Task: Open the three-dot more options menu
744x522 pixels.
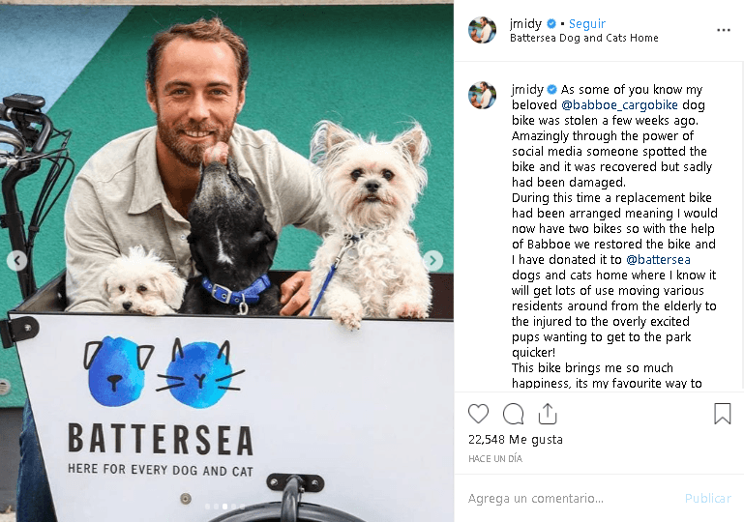Action: (723, 30)
